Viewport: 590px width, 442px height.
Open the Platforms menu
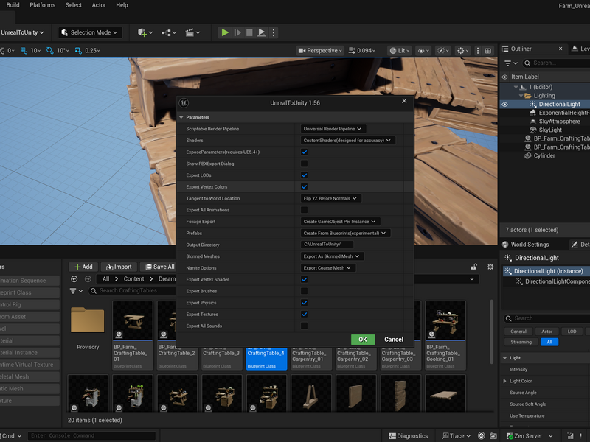43,5
